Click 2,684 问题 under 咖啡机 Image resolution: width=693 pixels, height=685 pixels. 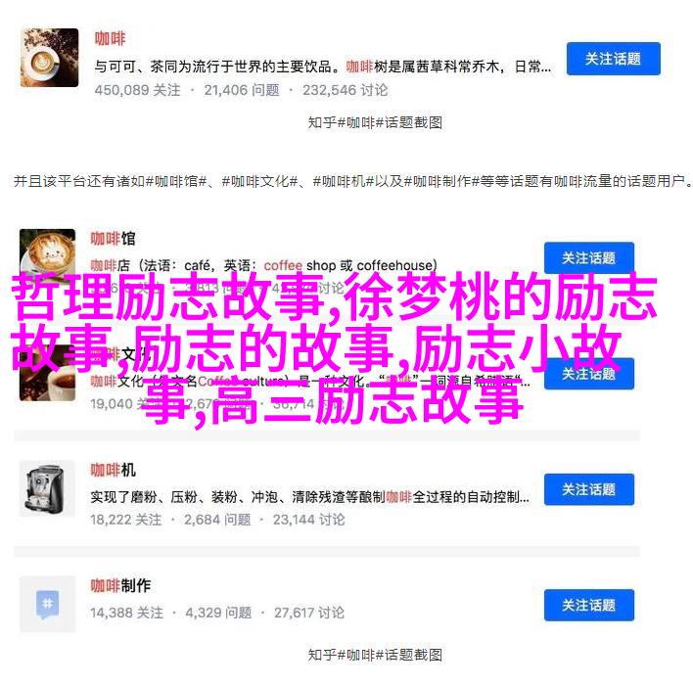217,520
